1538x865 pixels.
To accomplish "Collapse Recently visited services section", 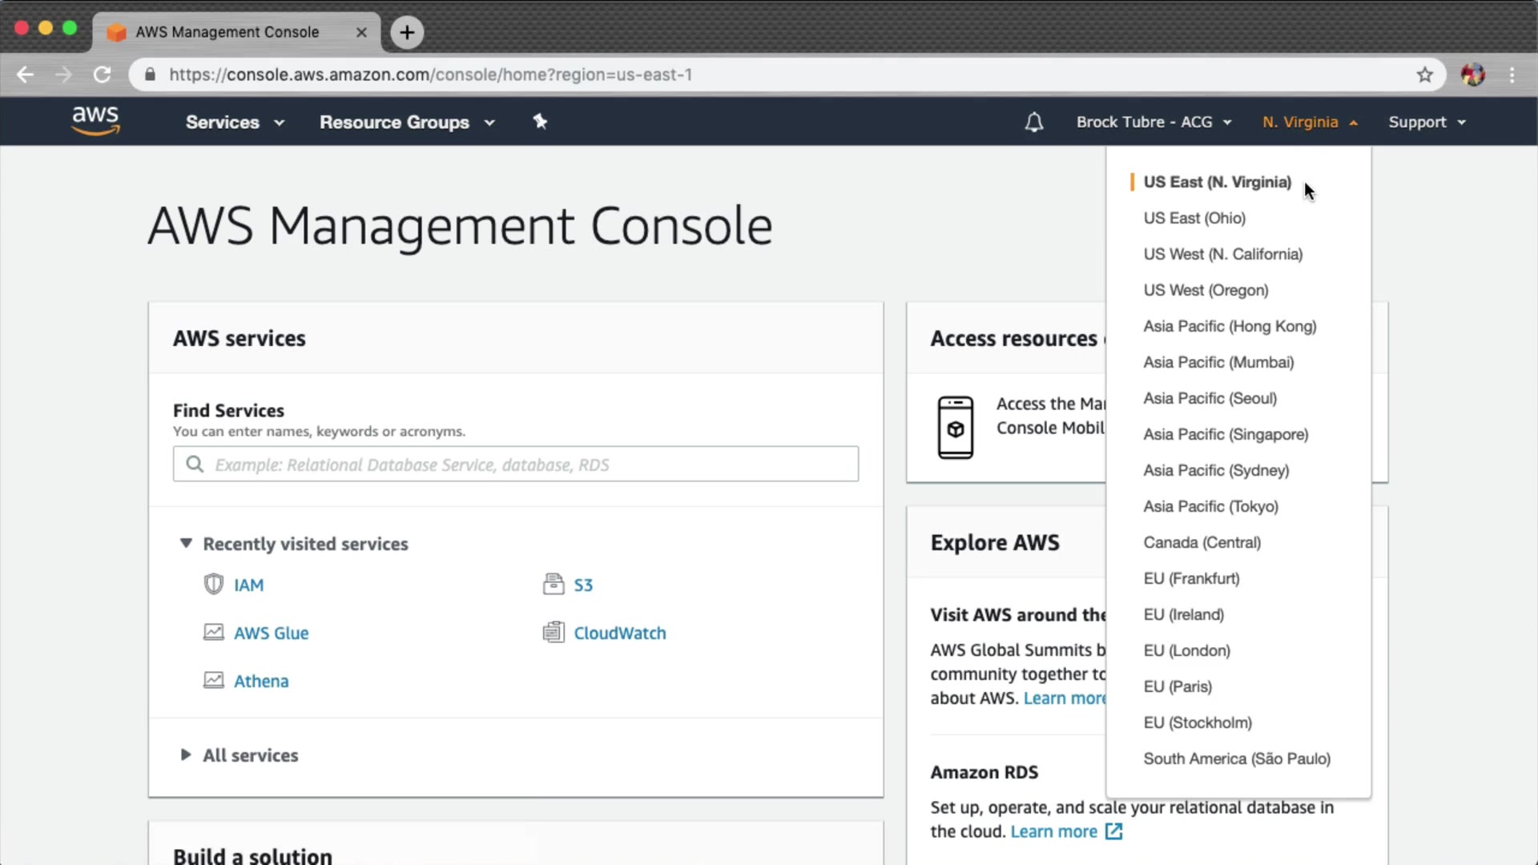I will click(186, 544).
